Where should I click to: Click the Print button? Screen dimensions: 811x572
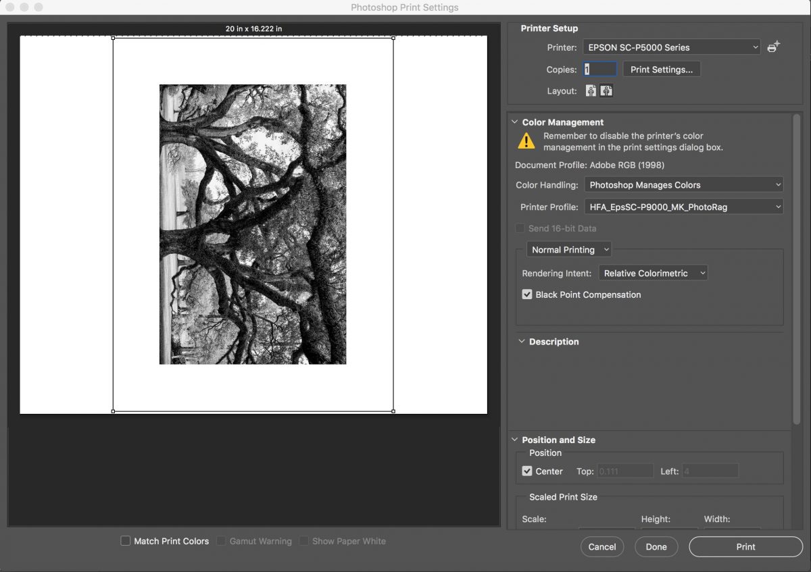pos(745,546)
